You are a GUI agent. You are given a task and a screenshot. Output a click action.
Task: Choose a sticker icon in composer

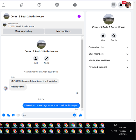tap(13, 115)
